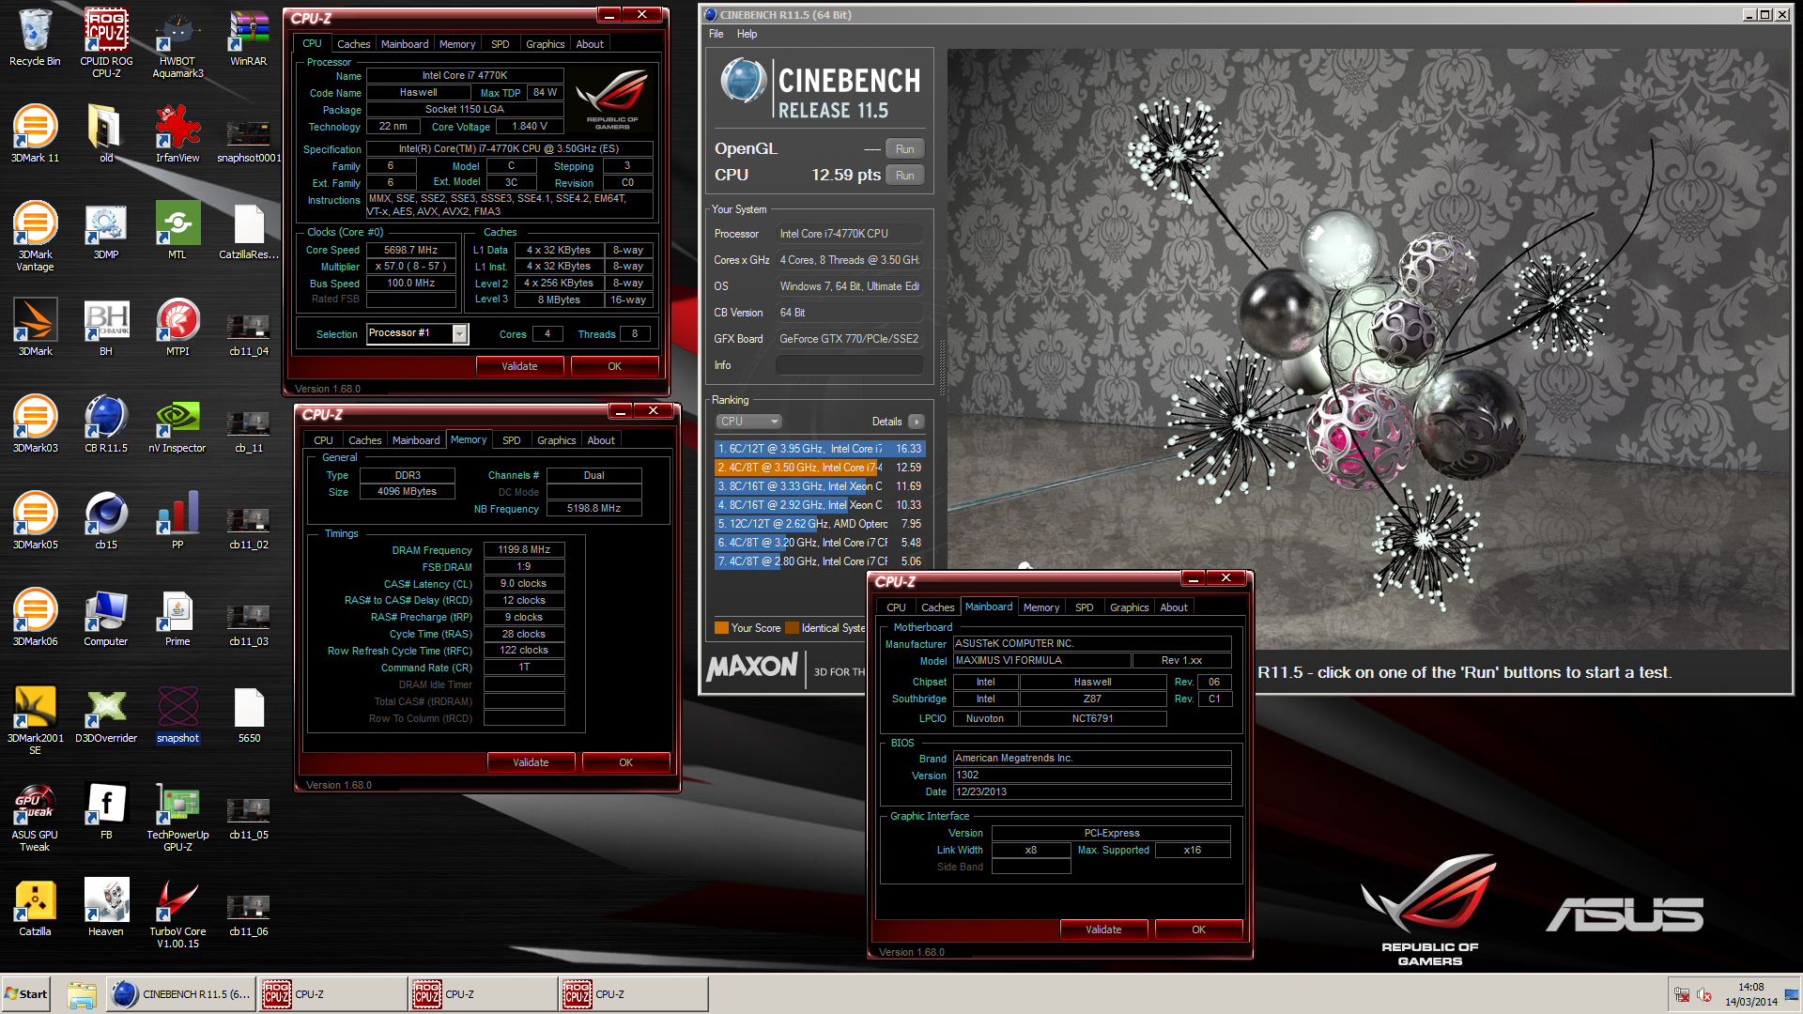Select SPD tab in CPU-Z memory window

tap(511, 440)
